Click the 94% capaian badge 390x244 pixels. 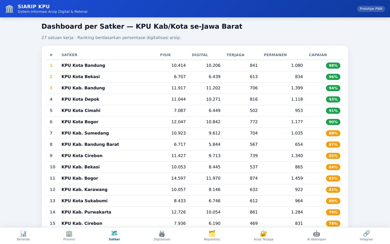[333, 88]
